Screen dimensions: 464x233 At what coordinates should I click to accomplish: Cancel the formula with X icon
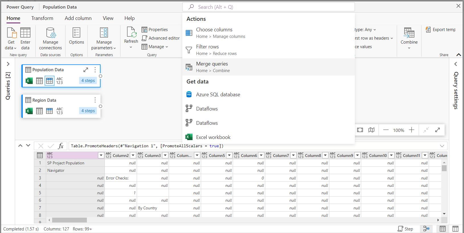click(41, 146)
